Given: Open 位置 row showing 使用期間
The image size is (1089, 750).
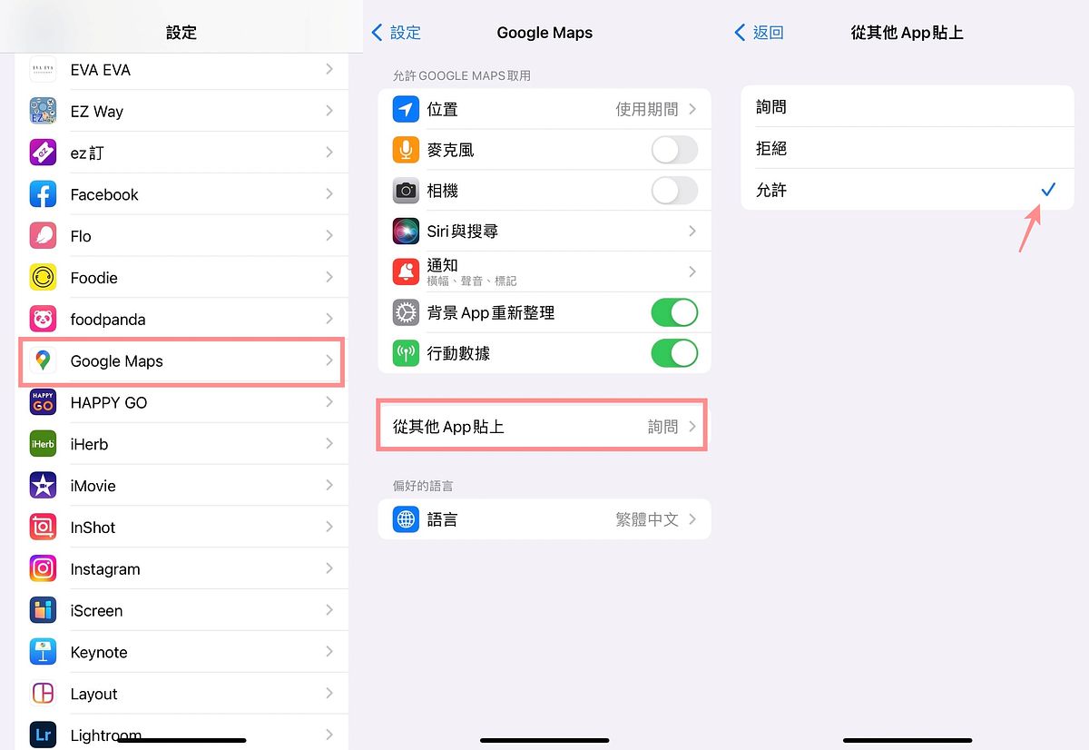Looking at the screenshot, I should pos(544,109).
